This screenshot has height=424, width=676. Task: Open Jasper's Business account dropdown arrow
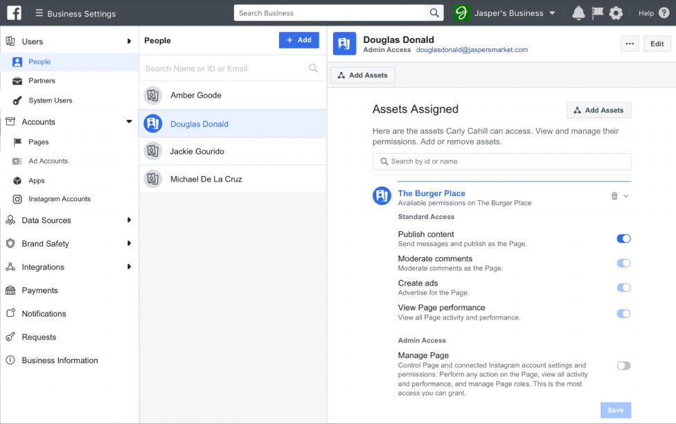[x=552, y=13]
